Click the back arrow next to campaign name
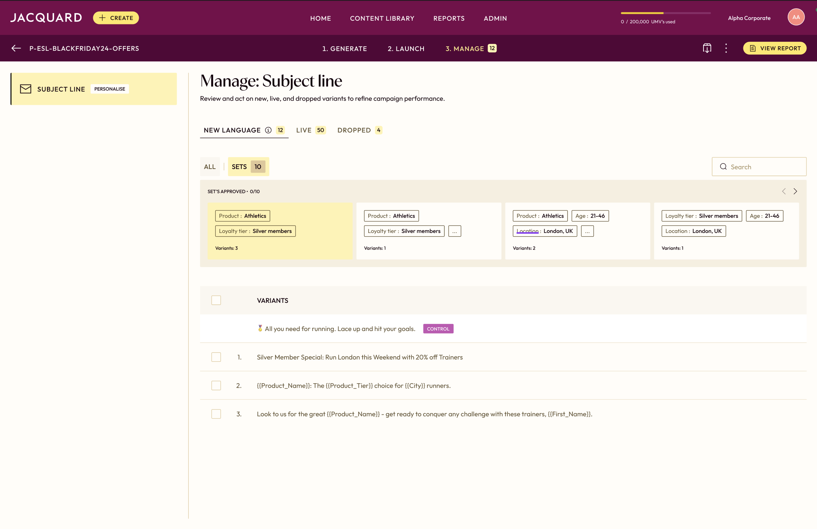The image size is (817, 529). pos(16,48)
